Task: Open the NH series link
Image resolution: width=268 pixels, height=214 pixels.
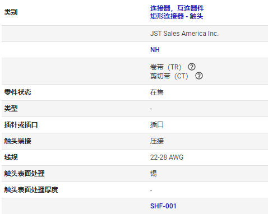Action: [155, 50]
